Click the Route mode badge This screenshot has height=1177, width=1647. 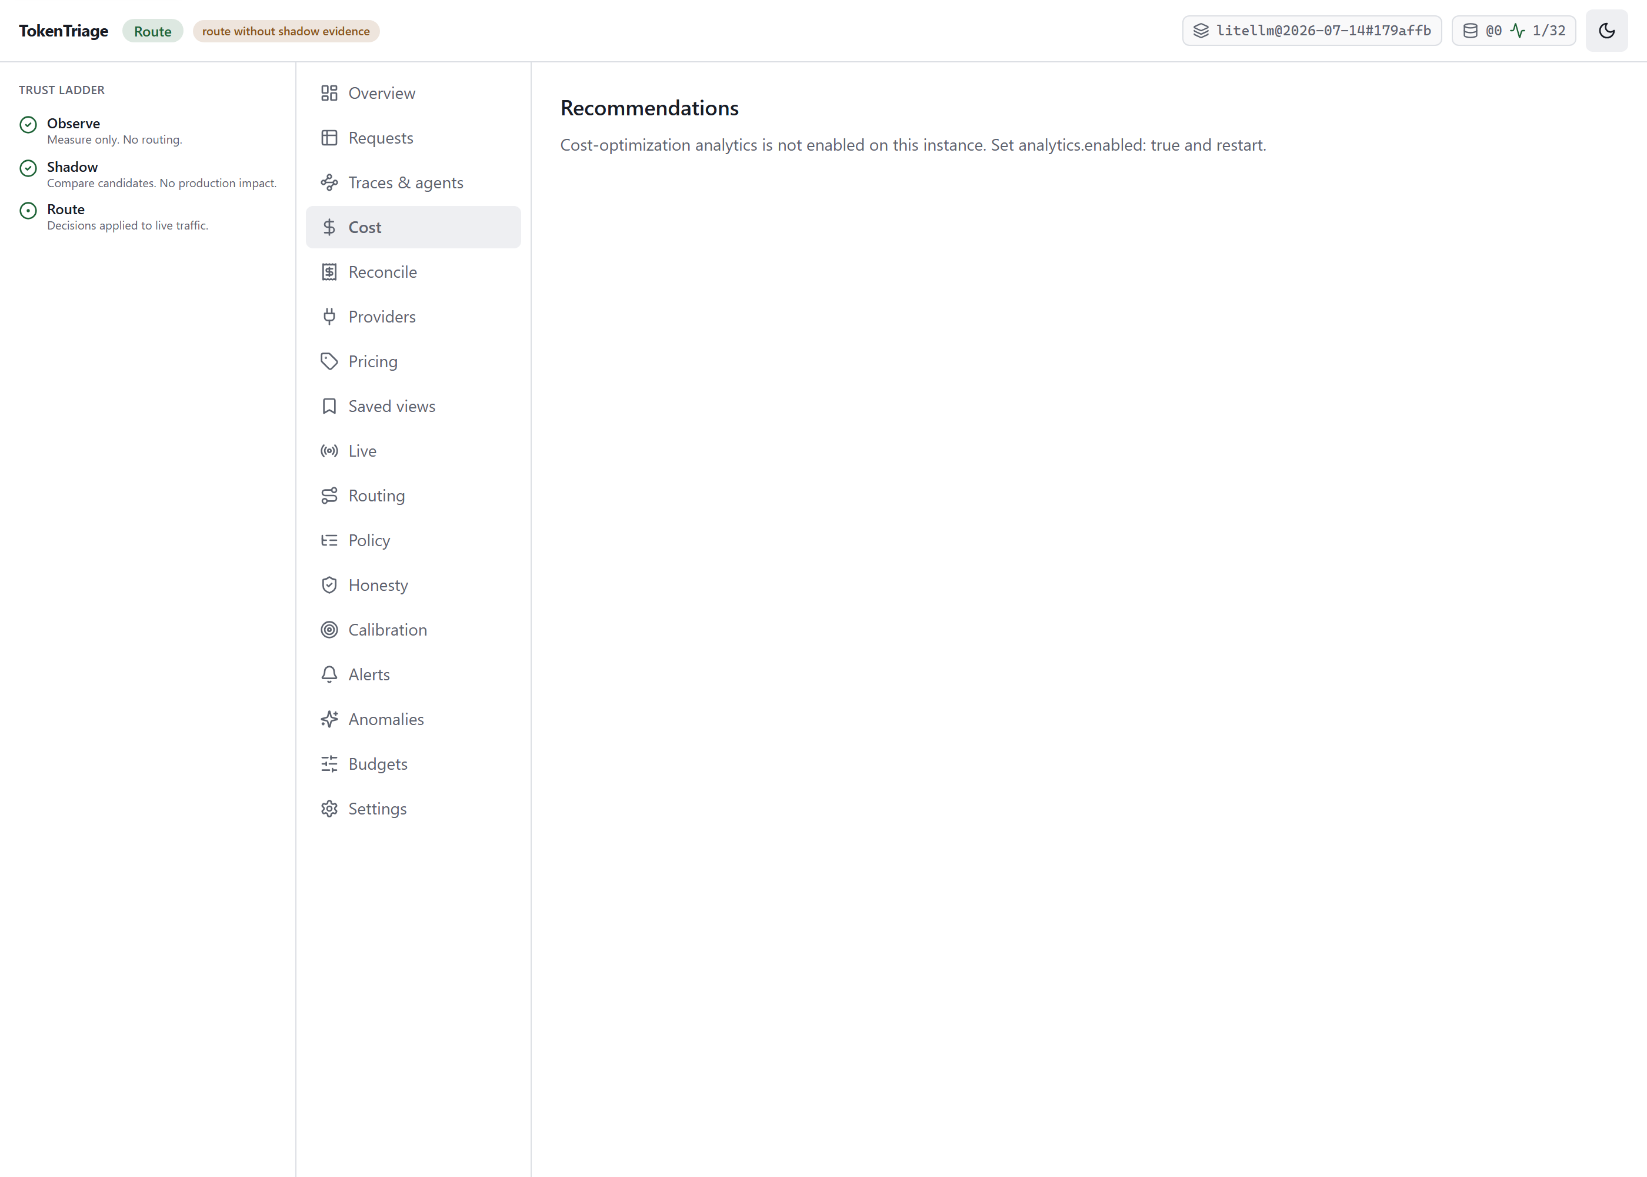coord(153,31)
